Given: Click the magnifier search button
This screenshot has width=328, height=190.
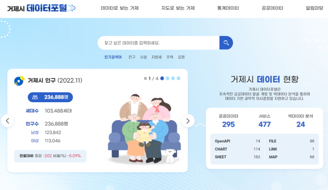Looking at the screenshot, I should tap(226, 42).
